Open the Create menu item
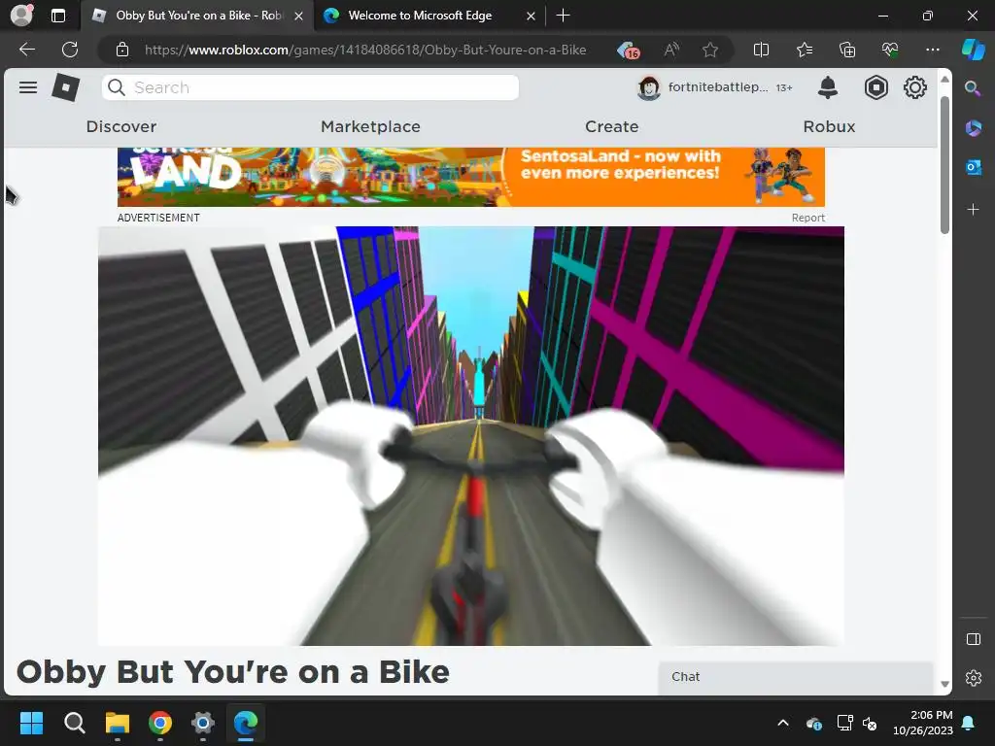 612,126
